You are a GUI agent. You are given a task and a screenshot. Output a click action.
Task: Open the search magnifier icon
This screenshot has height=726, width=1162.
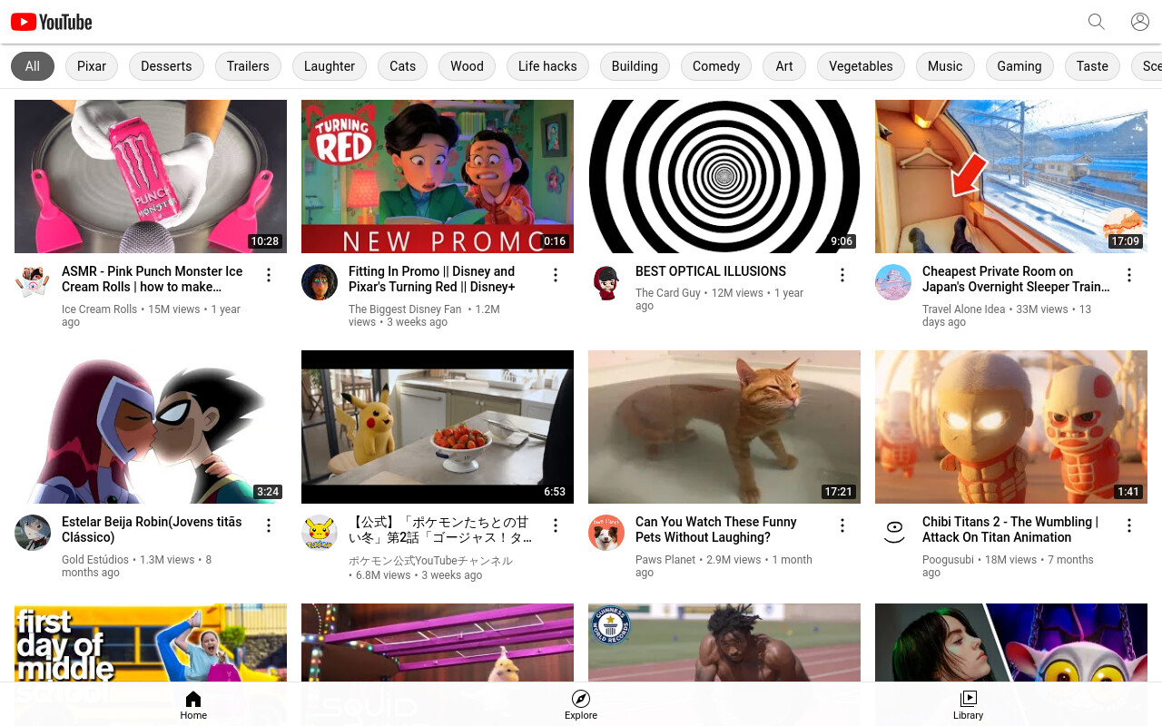coord(1097,22)
